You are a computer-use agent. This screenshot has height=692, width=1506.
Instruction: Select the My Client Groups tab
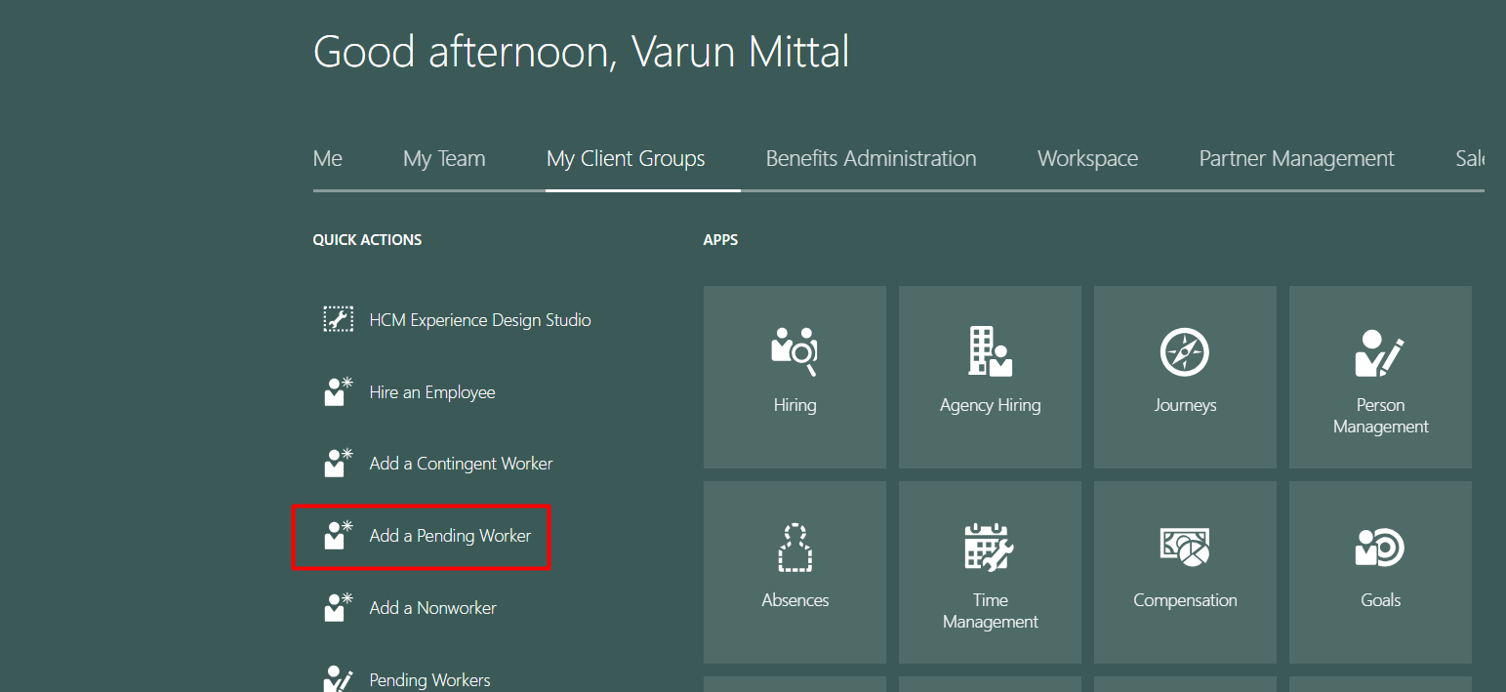pyautogui.click(x=626, y=159)
